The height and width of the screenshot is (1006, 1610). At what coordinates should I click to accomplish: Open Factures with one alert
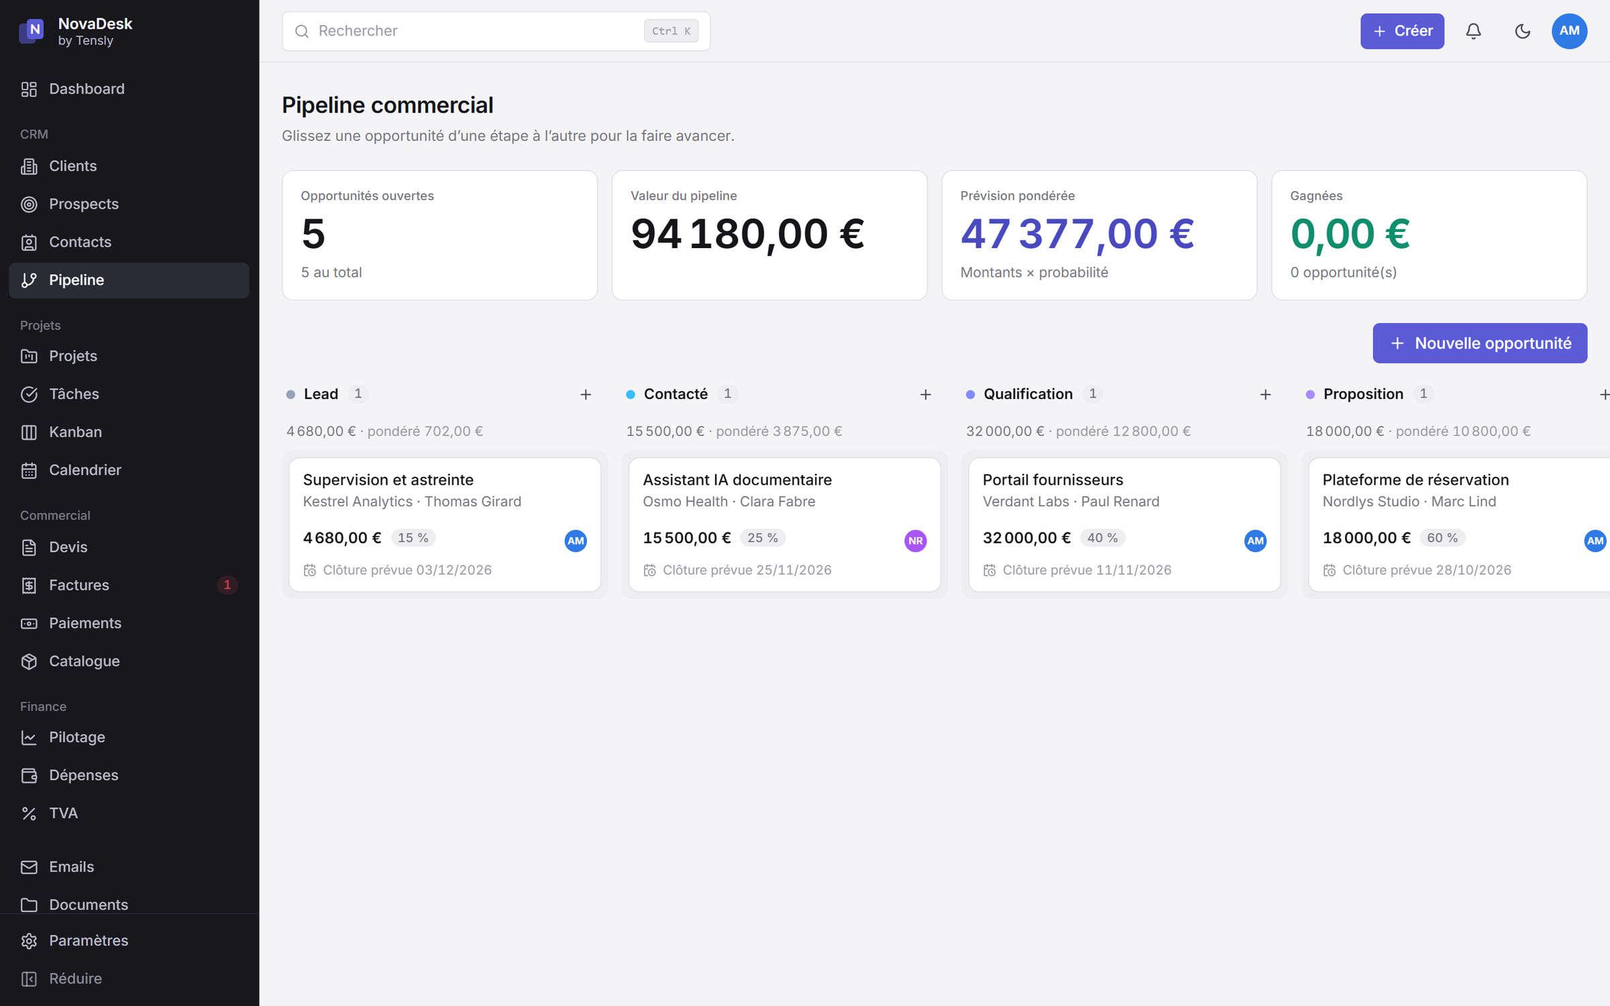click(129, 585)
